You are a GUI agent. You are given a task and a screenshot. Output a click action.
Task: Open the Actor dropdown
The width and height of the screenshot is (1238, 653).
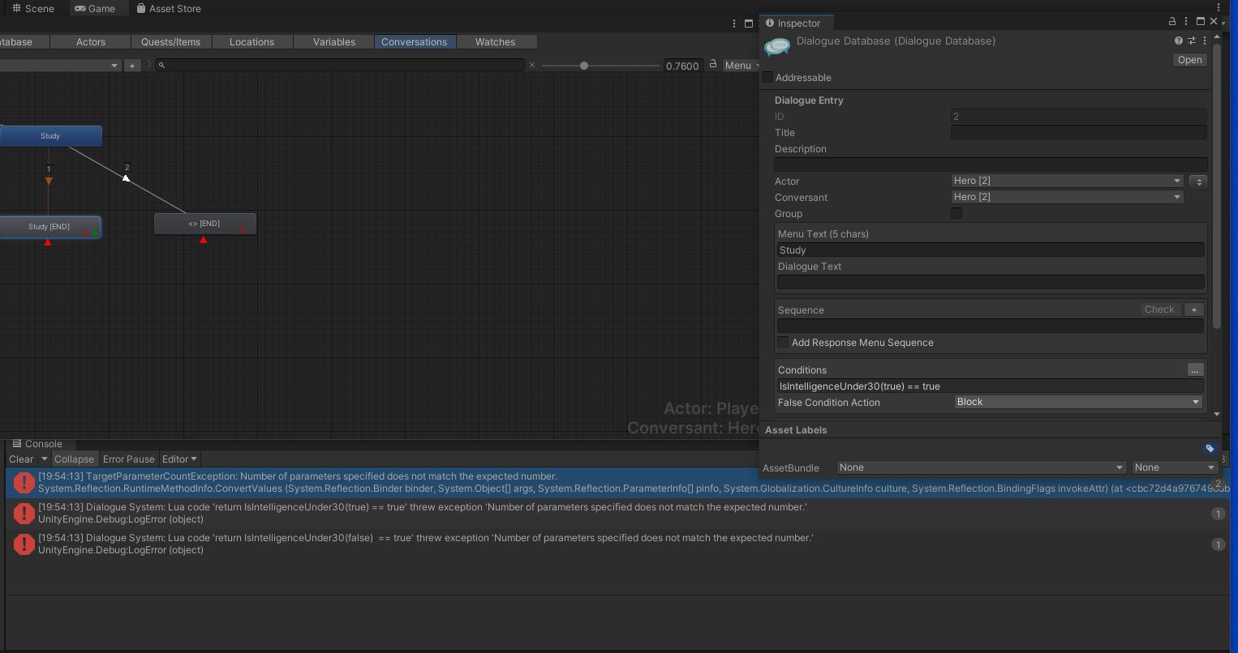tap(1067, 181)
